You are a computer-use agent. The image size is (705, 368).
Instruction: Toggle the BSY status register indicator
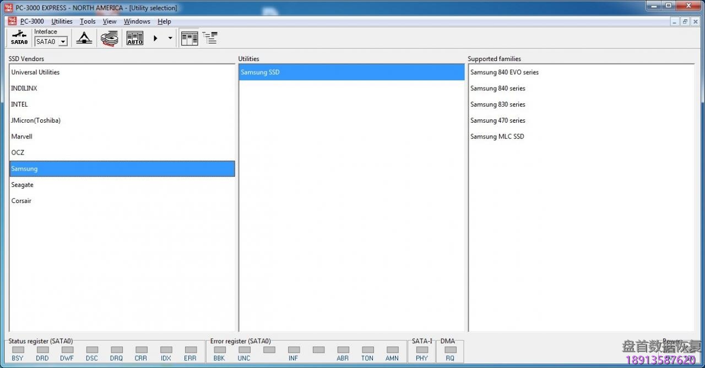18,349
